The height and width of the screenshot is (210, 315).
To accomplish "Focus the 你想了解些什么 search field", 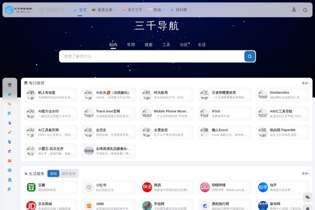I will 152,56.
